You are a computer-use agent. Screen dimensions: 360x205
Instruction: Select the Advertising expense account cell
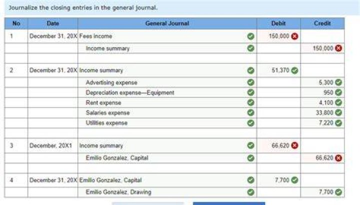(167, 82)
